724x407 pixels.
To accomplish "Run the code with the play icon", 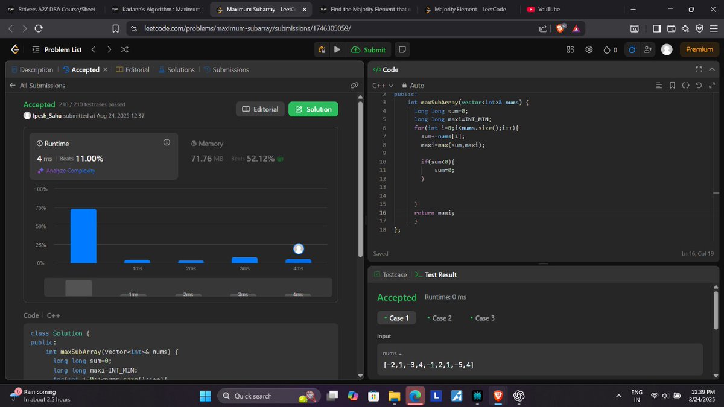I will (x=337, y=49).
